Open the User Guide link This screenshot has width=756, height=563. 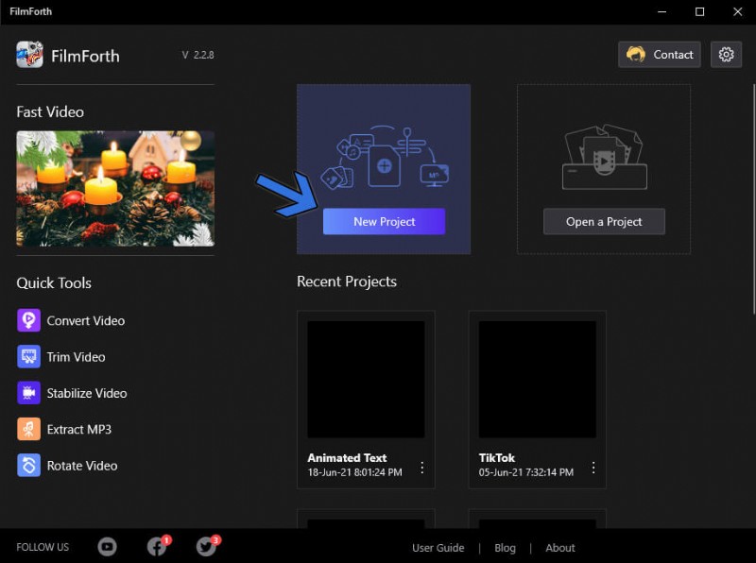[438, 548]
